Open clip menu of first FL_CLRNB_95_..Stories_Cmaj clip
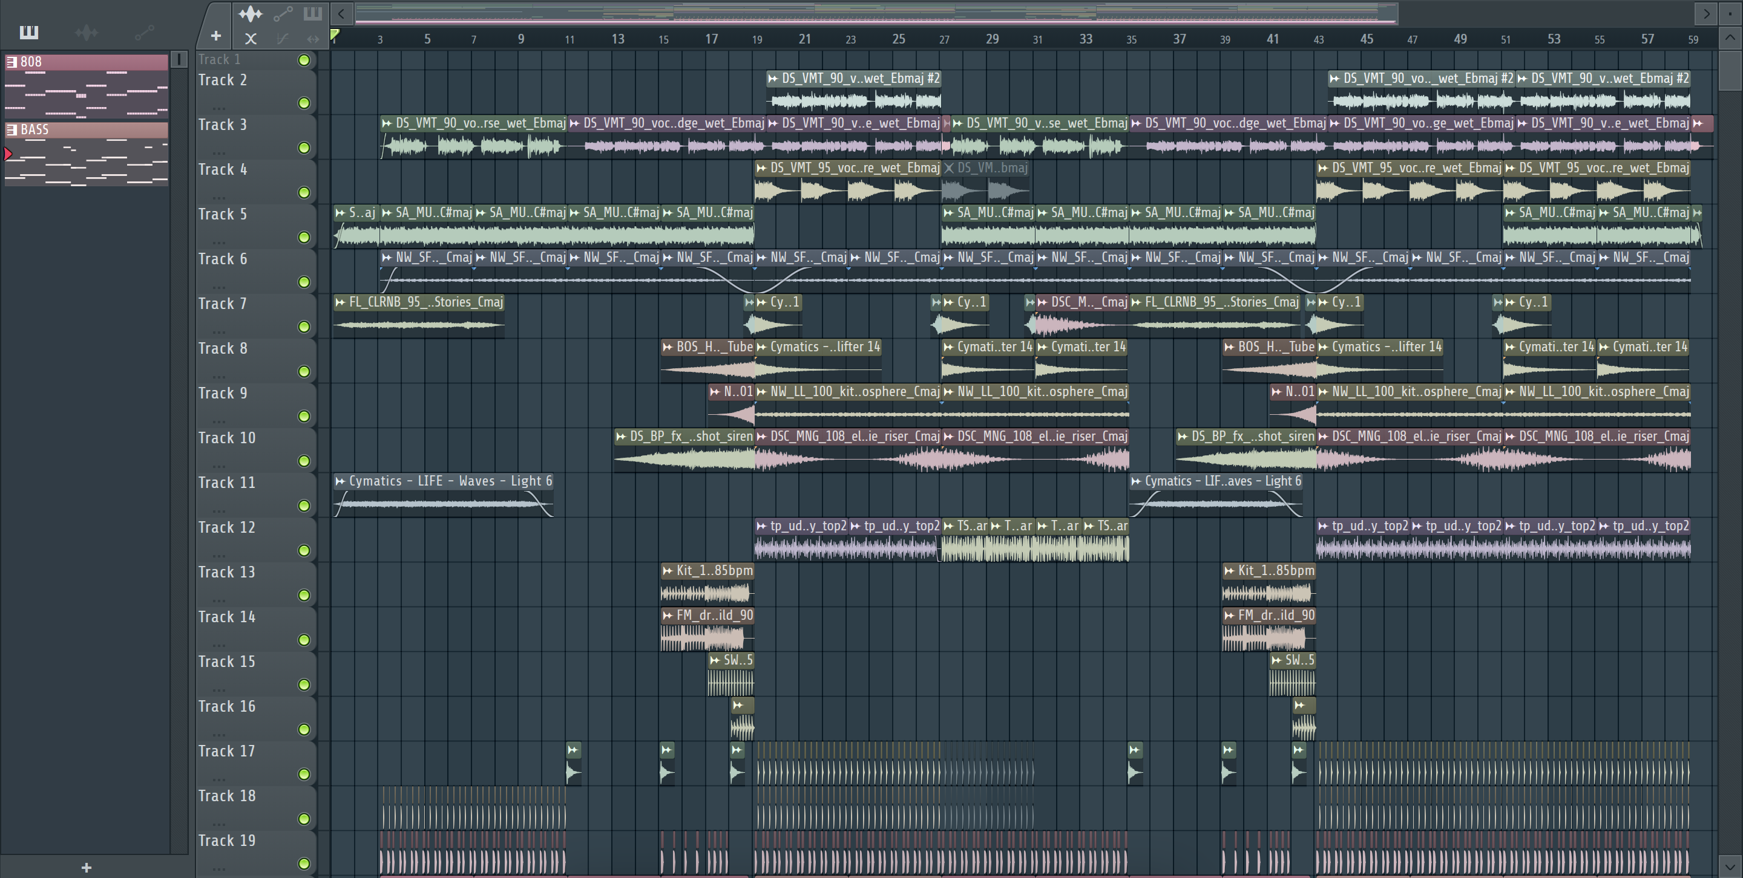The height and width of the screenshot is (878, 1743). 340,302
